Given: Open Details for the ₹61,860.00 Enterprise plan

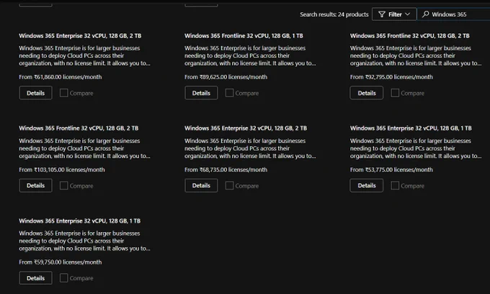Looking at the screenshot, I should [x=35, y=93].
